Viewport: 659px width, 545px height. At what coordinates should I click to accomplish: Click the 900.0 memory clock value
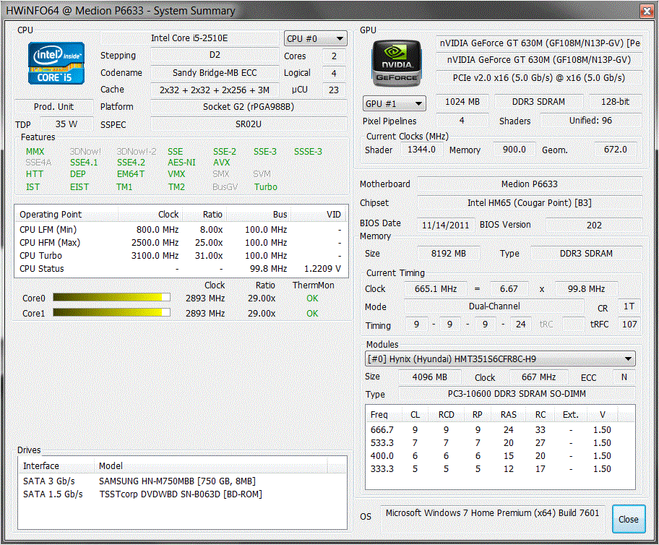pos(514,150)
